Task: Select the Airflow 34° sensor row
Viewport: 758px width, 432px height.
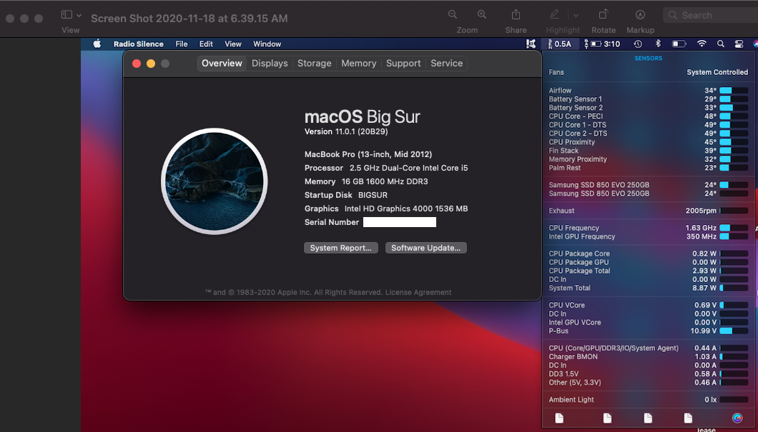Action: click(649, 90)
